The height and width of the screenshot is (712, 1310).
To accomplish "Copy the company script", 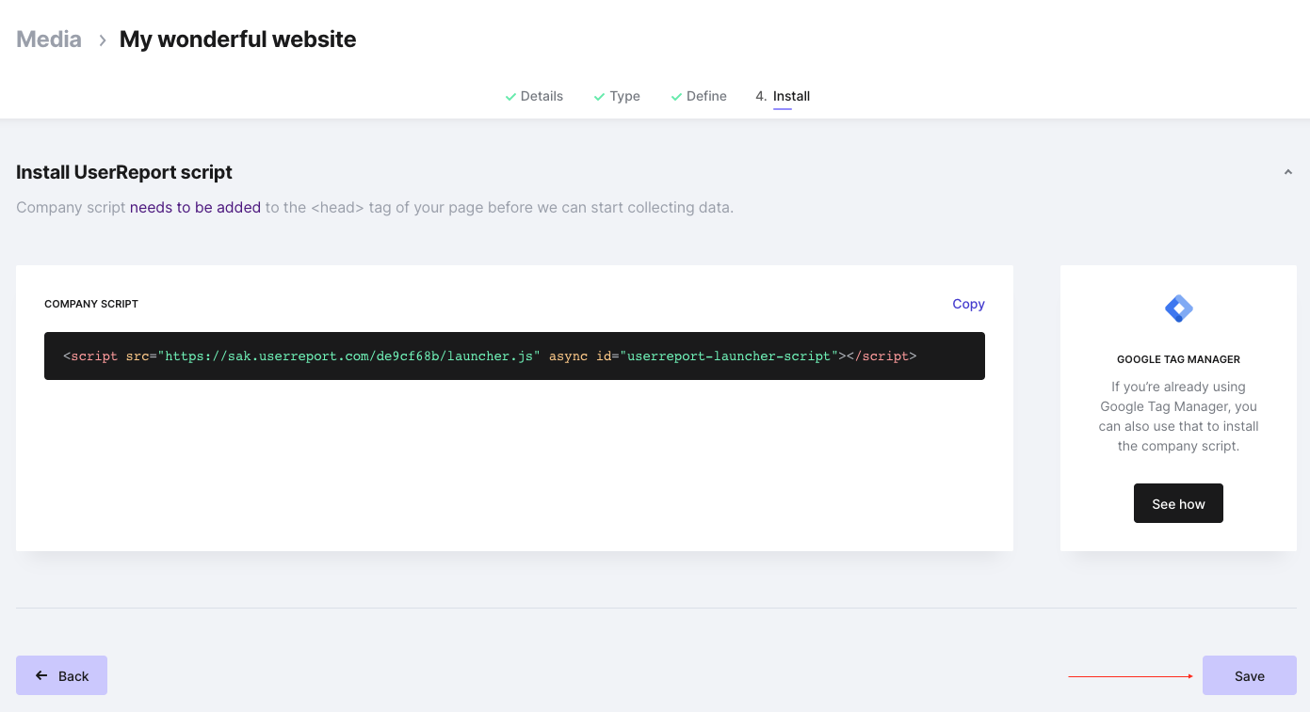I will coord(968,304).
